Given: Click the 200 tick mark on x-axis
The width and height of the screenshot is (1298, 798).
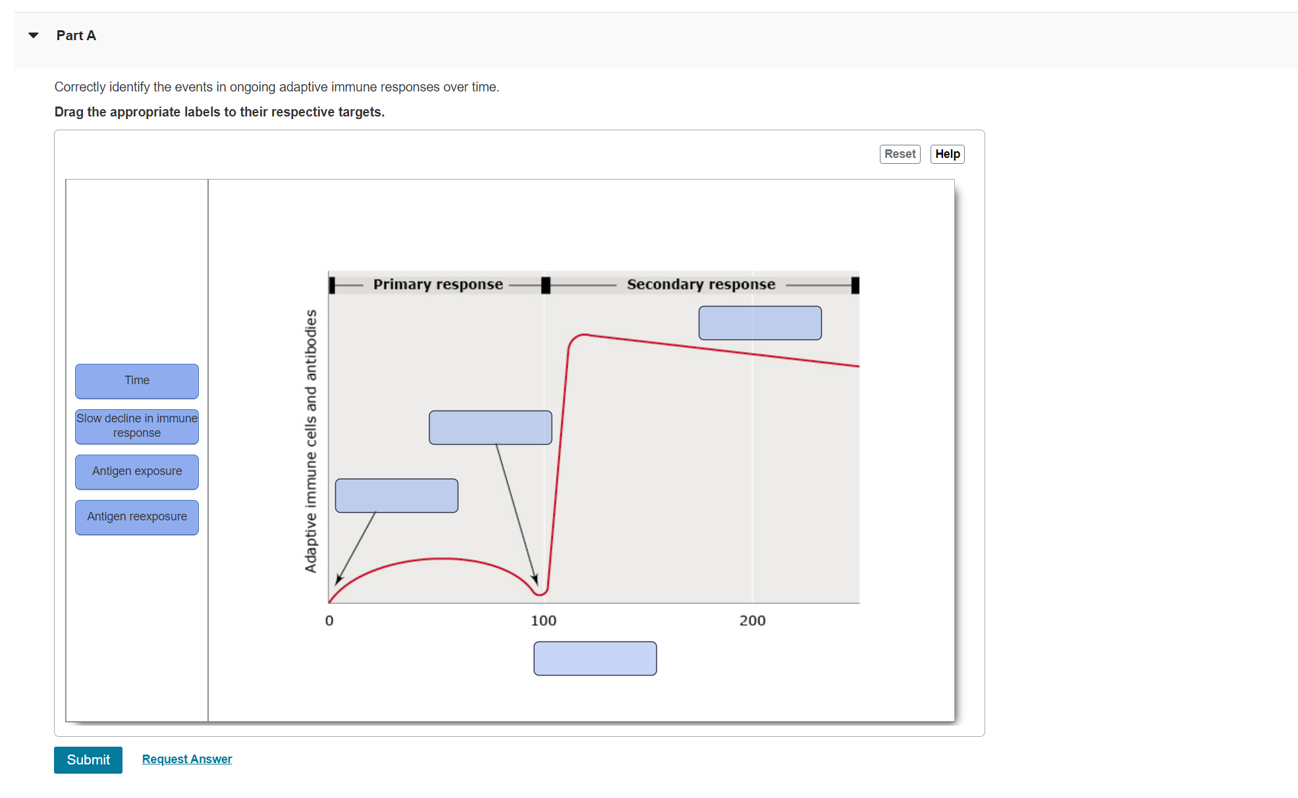Looking at the screenshot, I should (x=752, y=620).
